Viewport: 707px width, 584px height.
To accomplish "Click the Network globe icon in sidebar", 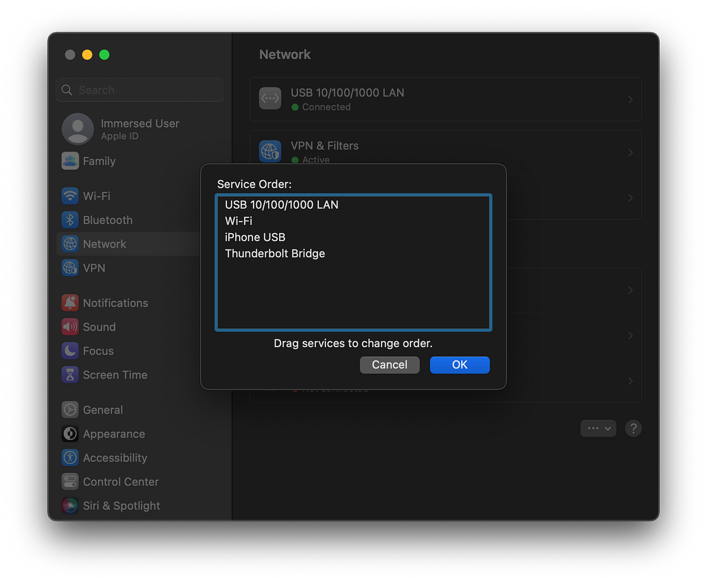I will (x=70, y=244).
